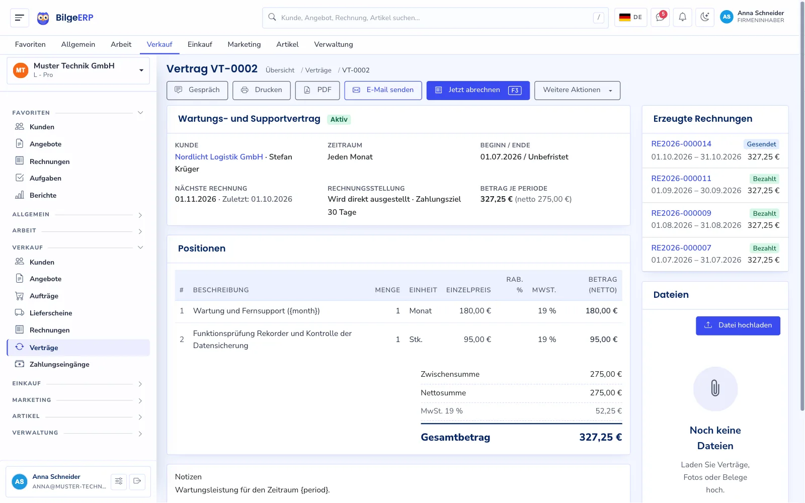Open customer Nordlicht Logistik GmbH link
805x503 pixels.
point(219,157)
